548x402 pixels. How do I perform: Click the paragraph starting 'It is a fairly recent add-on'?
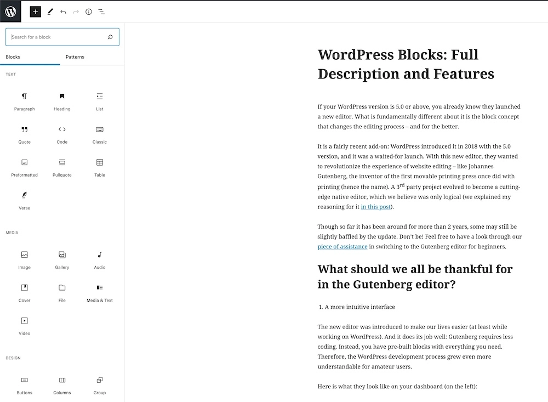point(419,177)
